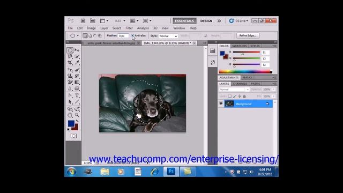Hide the Background layer with eye icon

coord(221,103)
